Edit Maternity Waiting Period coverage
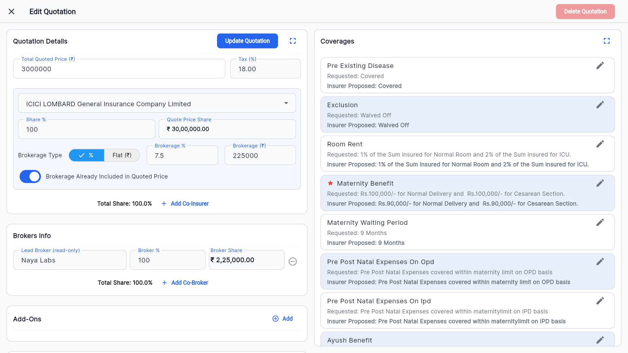 point(600,223)
